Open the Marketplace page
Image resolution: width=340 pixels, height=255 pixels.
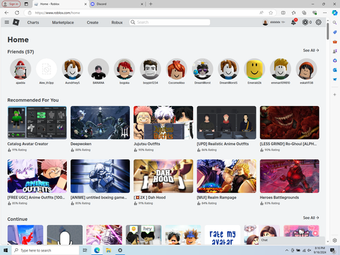tap(63, 22)
